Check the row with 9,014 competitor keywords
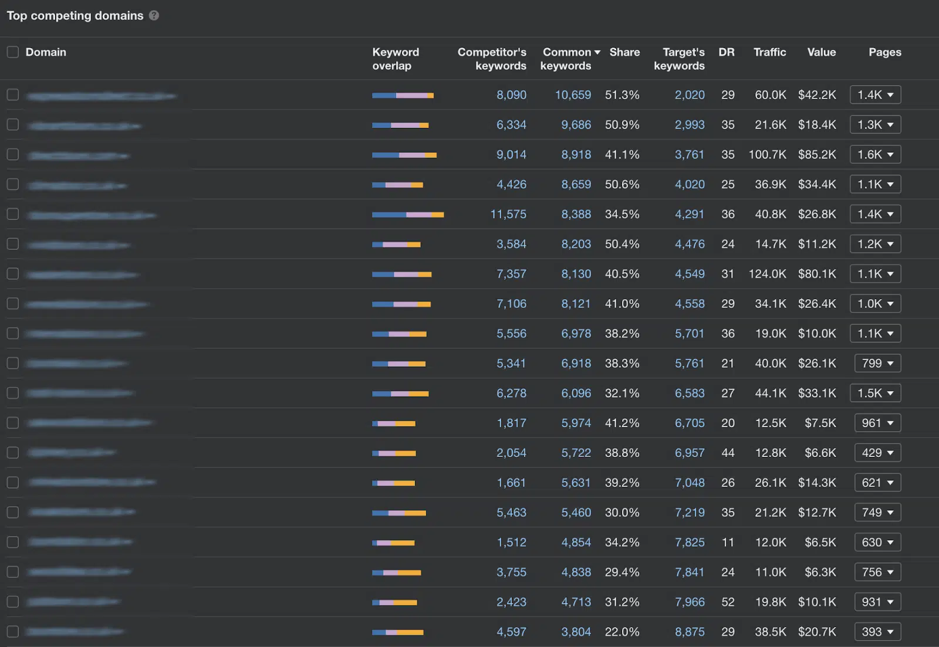 tap(13, 155)
